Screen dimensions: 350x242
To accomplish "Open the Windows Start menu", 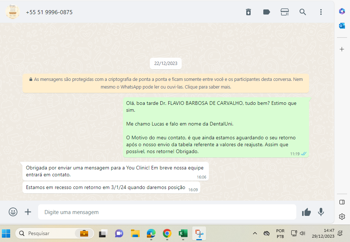I will [6, 234].
